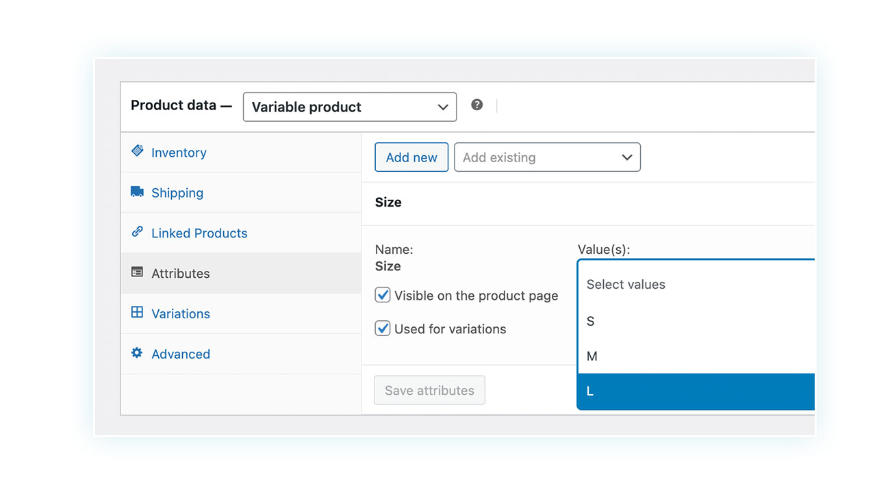This screenshot has width=890, height=492.
Task: Choose L from the values list
Action: (x=696, y=391)
